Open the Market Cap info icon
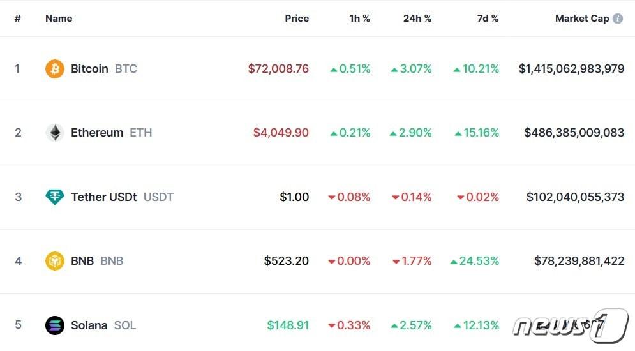Screen dimensions: 635x351 coord(618,19)
